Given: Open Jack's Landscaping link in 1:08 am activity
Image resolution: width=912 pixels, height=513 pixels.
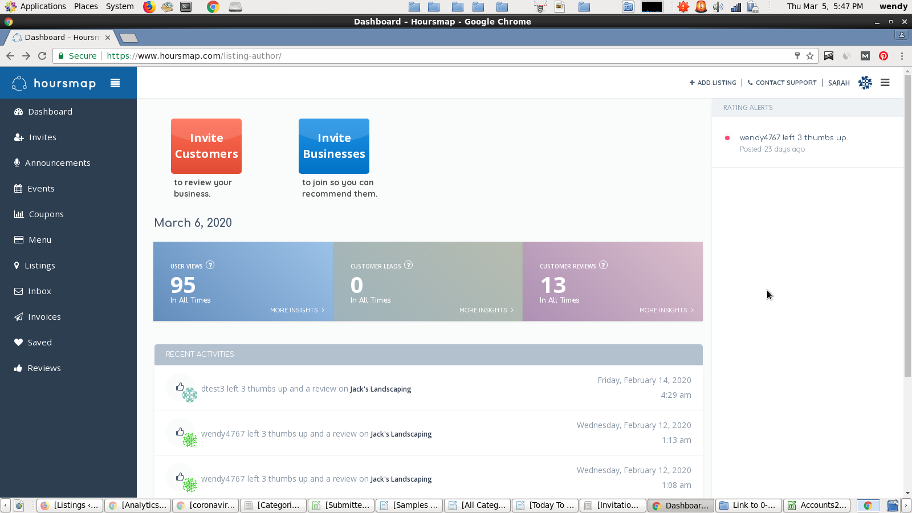Looking at the screenshot, I should (401, 479).
